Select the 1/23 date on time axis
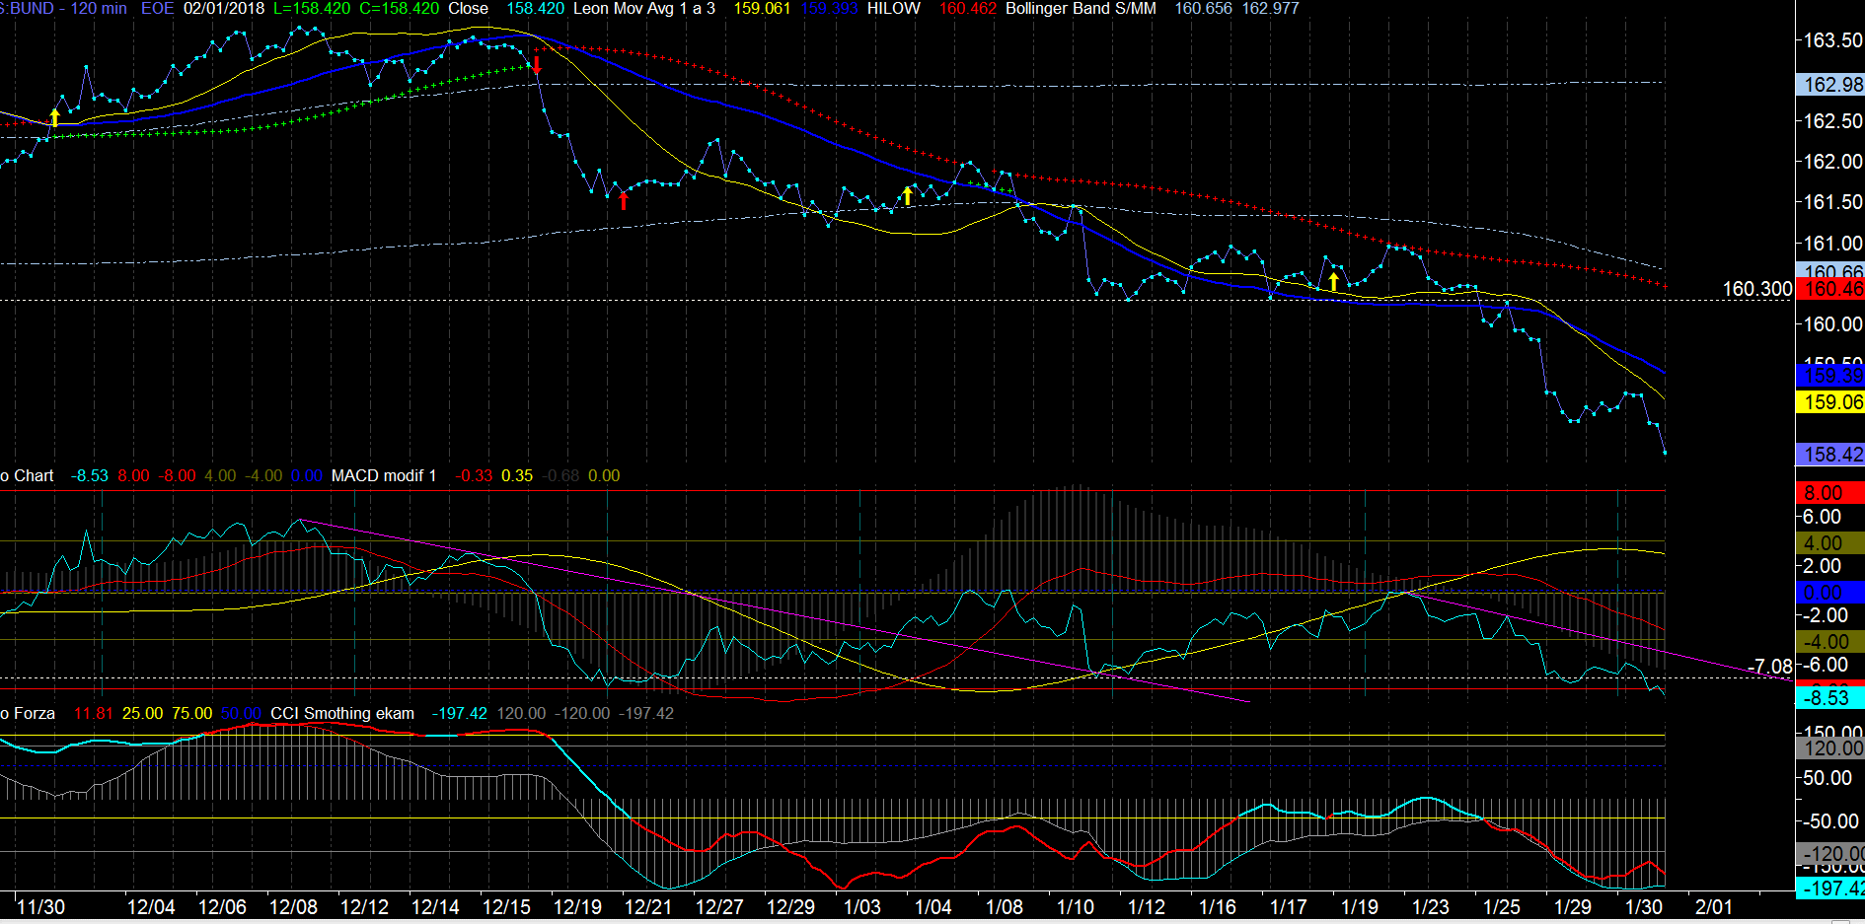1865x924 pixels. click(x=1431, y=907)
